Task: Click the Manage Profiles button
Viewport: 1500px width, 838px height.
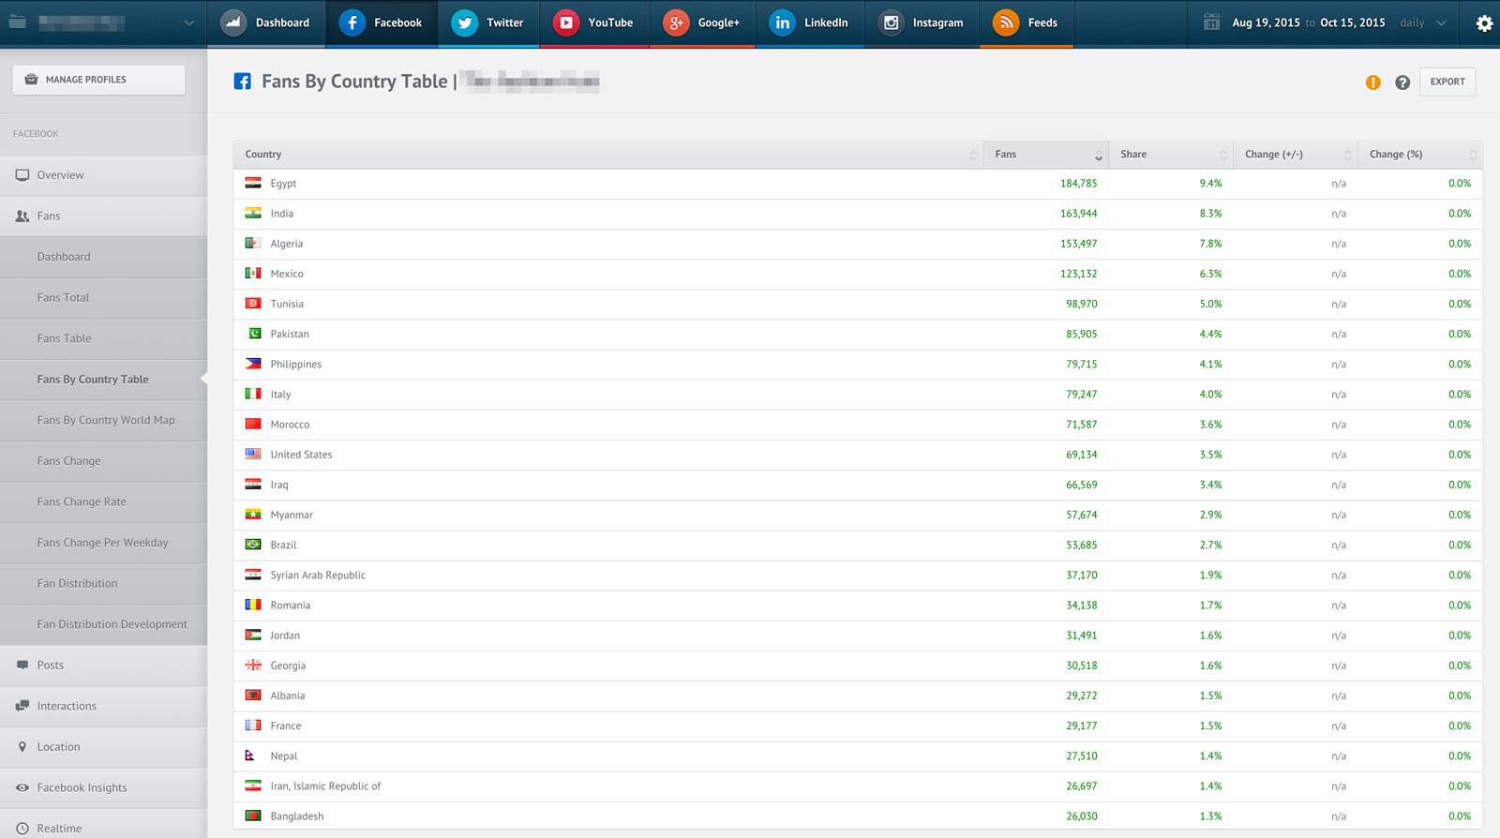Action: (98, 80)
